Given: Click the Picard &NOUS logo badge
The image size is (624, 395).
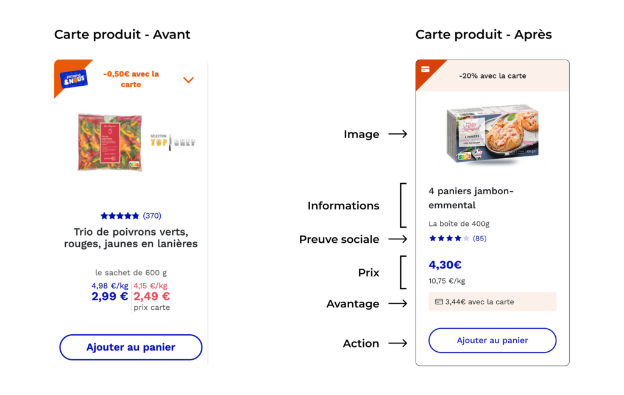Looking at the screenshot, I should [74, 79].
